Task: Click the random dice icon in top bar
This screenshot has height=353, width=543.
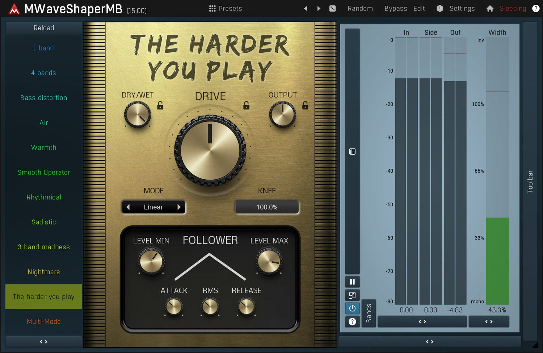Action: coord(332,8)
